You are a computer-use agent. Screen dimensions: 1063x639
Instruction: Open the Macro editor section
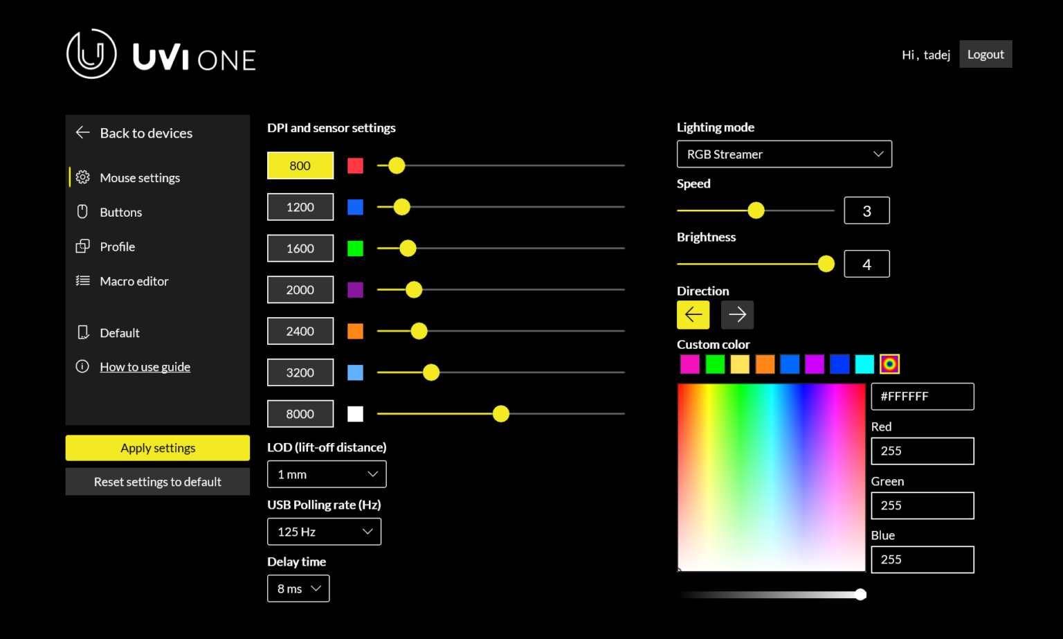[134, 281]
